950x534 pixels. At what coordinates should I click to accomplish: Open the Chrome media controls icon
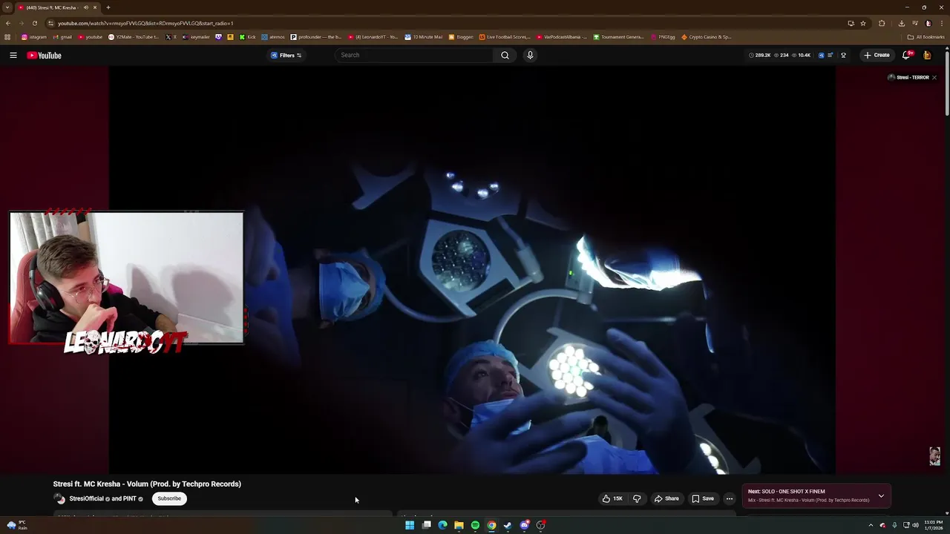pyautogui.click(x=915, y=23)
